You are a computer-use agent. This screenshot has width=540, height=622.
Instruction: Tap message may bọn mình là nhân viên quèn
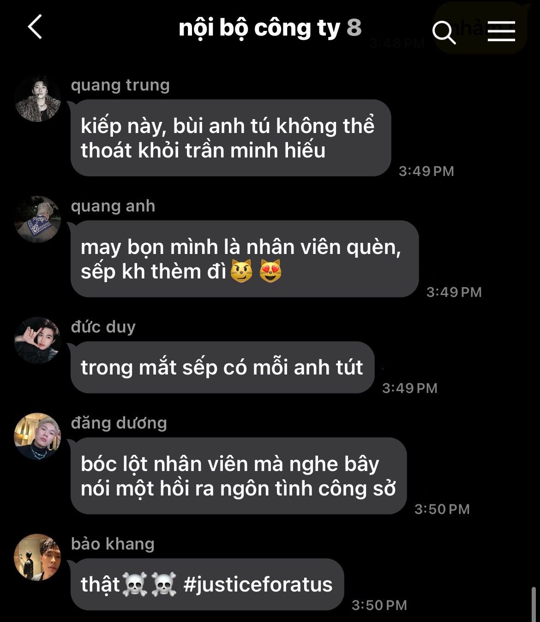[x=245, y=259]
